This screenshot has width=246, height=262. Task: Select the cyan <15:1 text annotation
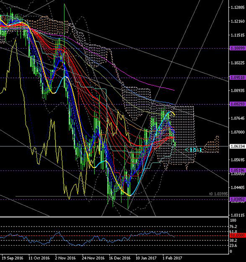click(x=193, y=150)
